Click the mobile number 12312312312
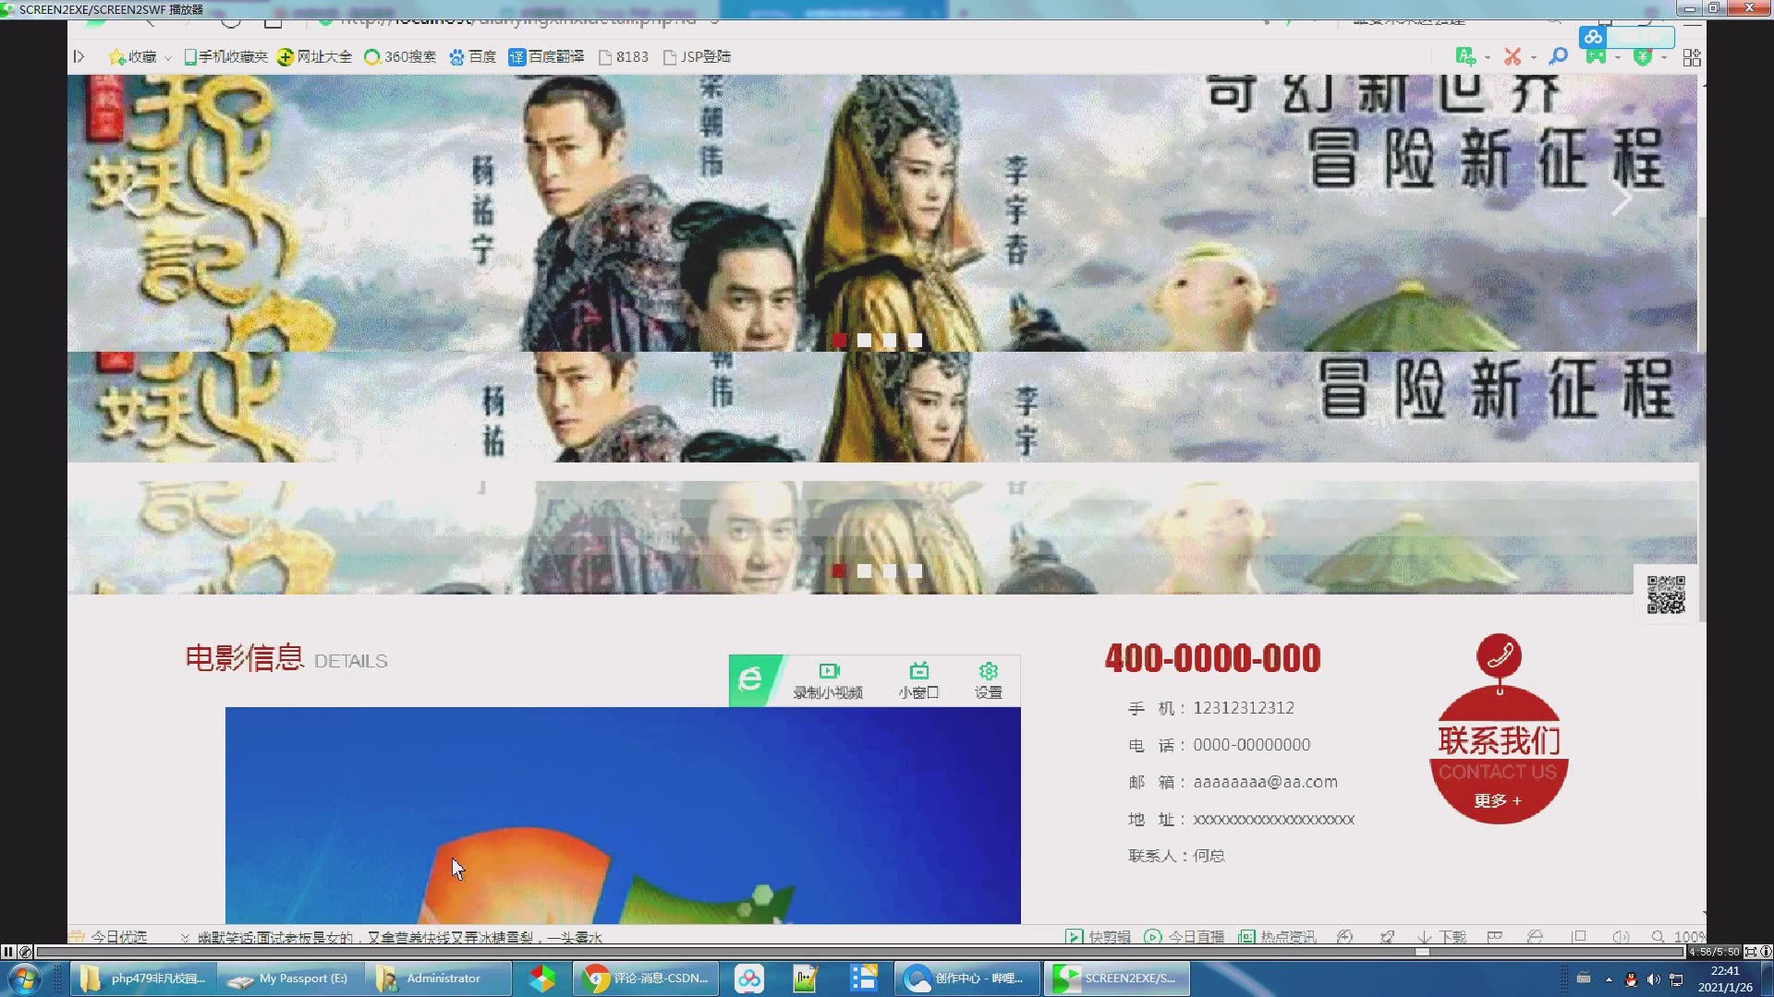This screenshot has width=1774, height=997. (x=1244, y=708)
